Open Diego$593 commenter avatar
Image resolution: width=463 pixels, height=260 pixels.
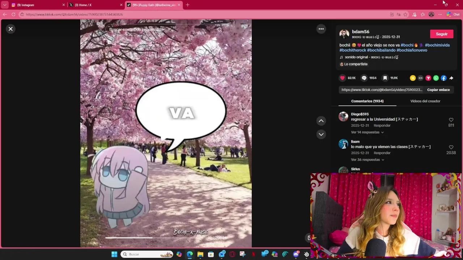point(343,116)
